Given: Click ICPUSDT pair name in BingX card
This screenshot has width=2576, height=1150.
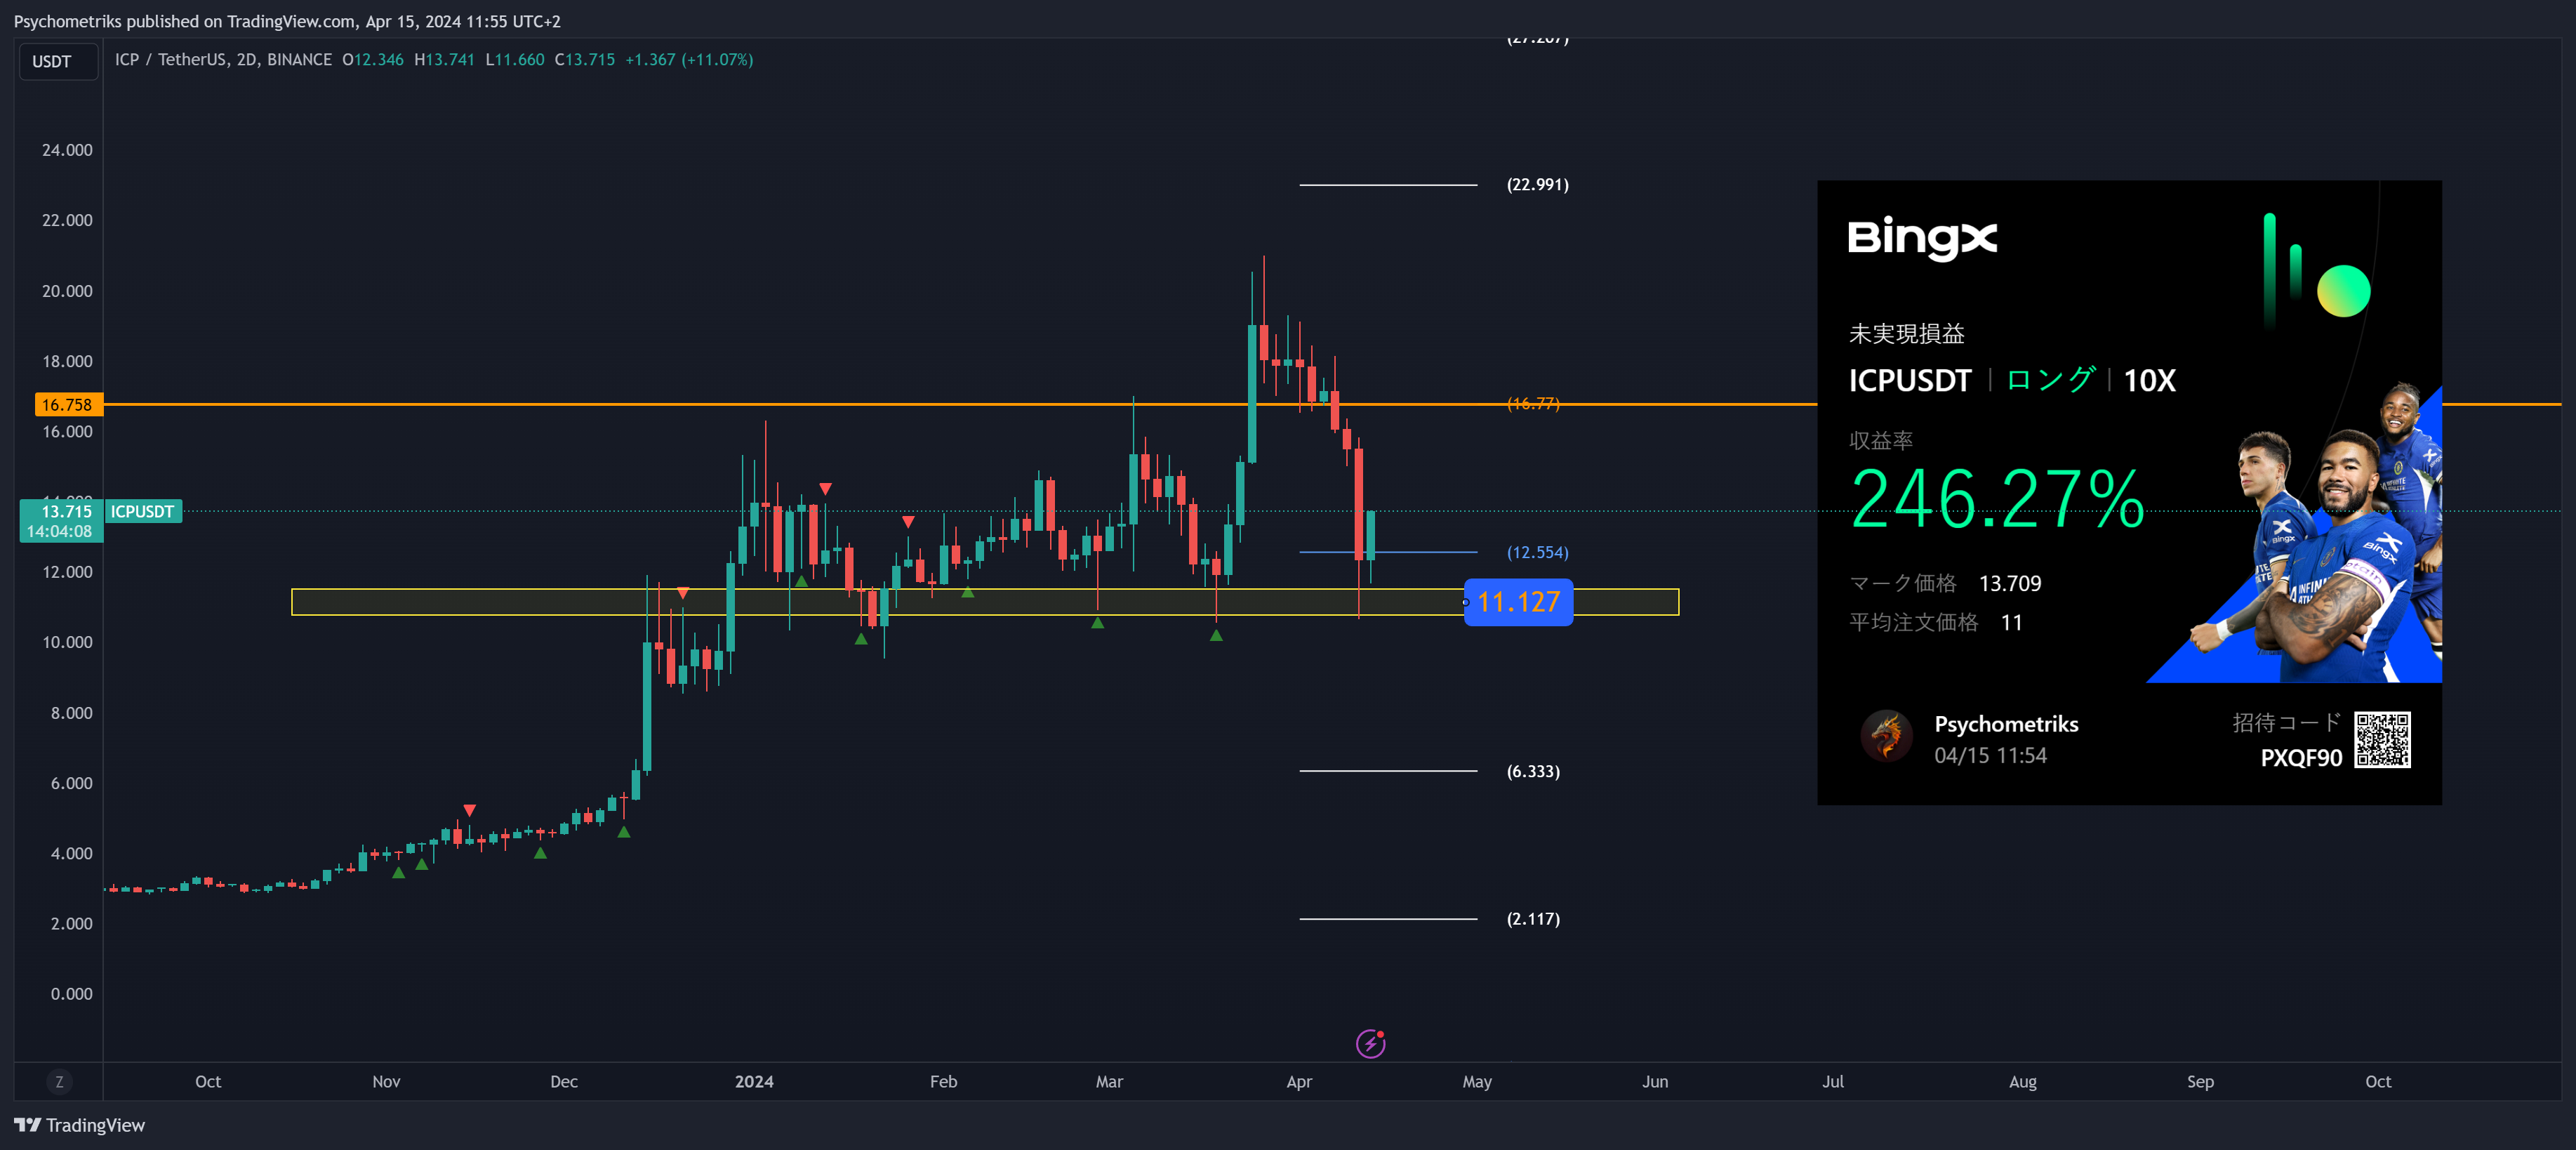Looking at the screenshot, I should coord(1909,380).
